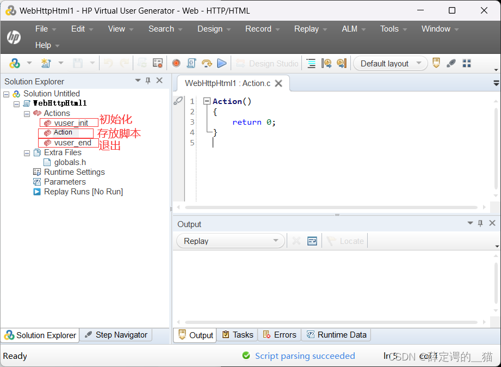Click the solution icon in the toolbar
501x367 pixels.
[x=14, y=63]
